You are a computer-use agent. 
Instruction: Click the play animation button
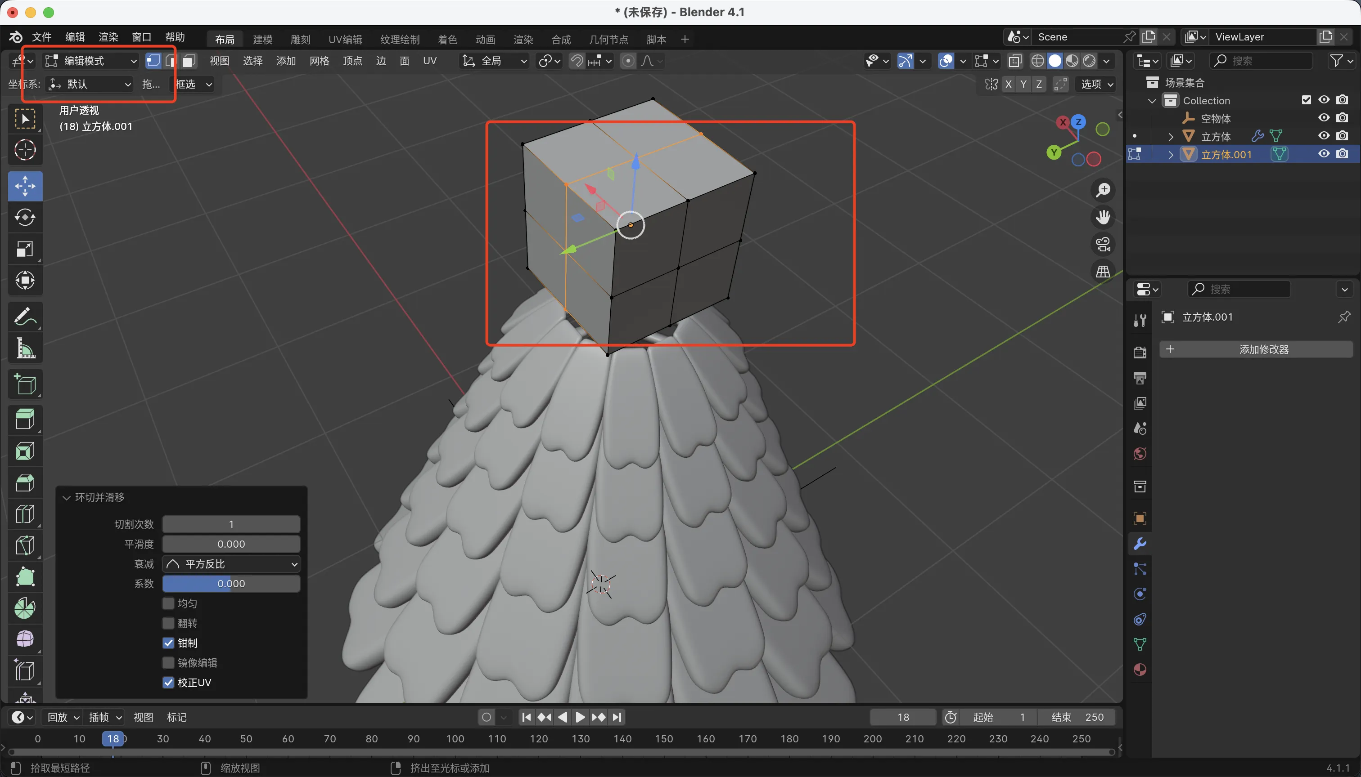coord(580,717)
